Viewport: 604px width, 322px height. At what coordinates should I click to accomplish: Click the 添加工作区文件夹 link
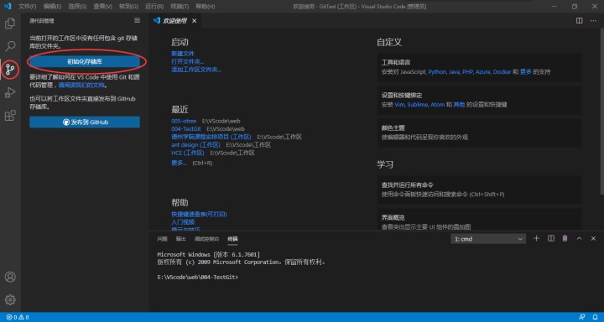(196, 70)
